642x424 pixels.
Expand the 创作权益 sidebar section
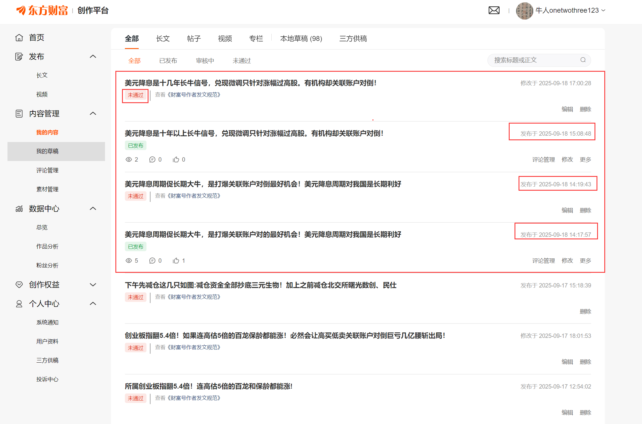tap(93, 285)
